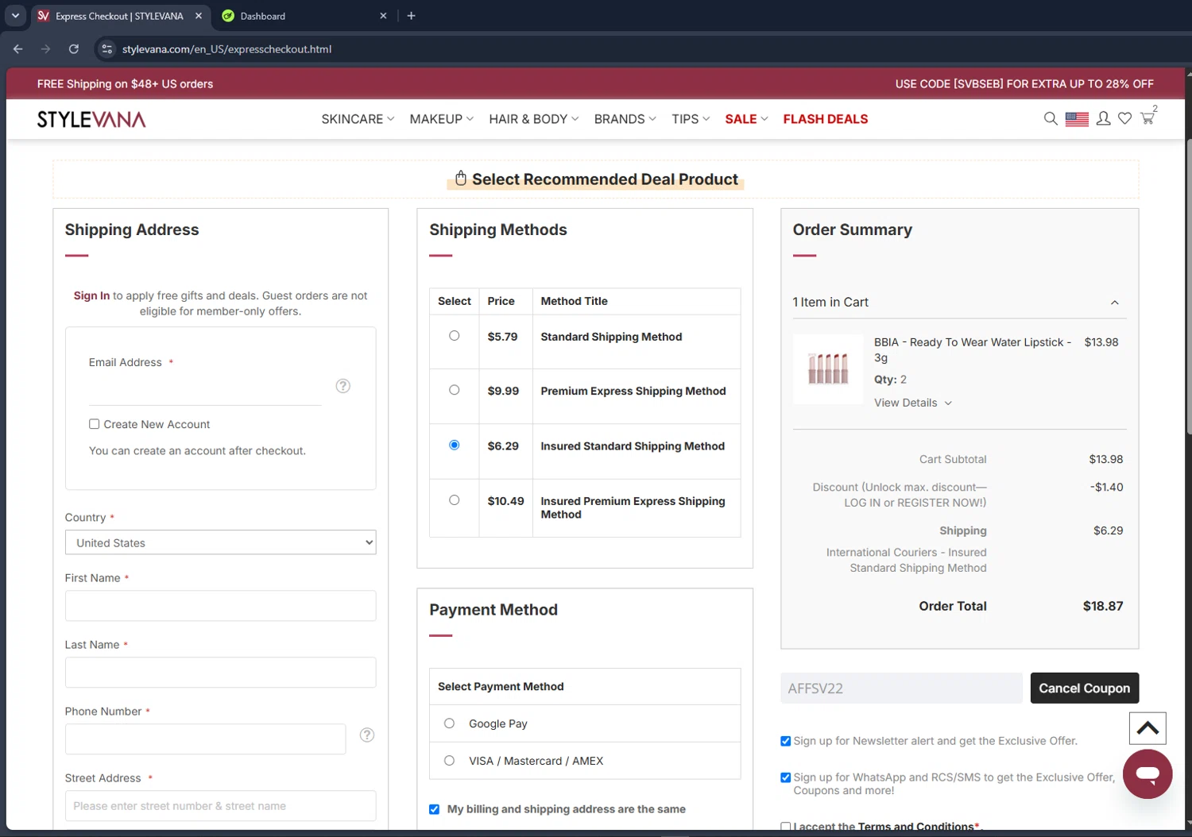
Task: Click the FREE Shipping promo banner text
Action: pyautogui.click(x=125, y=84)
